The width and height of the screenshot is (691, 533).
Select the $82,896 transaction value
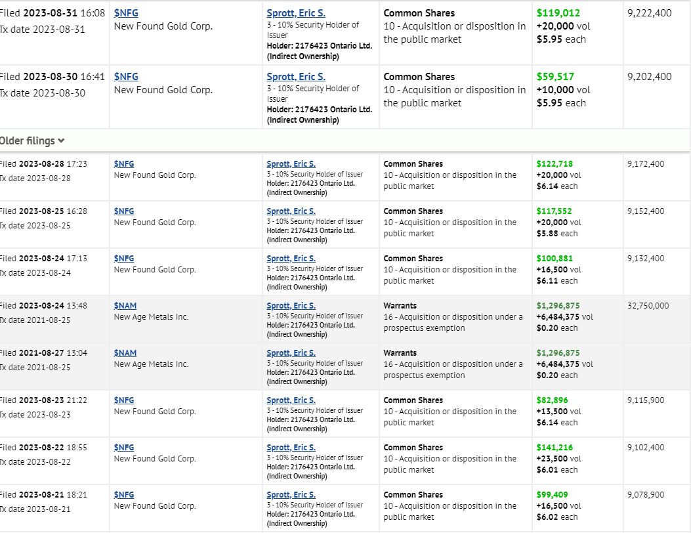coord(552,400)
